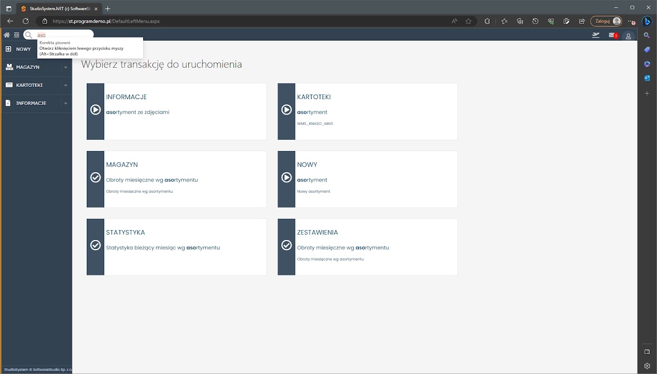
Task: Open the user profile icon in app header
Action: [628, 36]
